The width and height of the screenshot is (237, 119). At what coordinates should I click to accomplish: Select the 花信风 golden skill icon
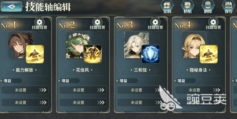tap(93, 54)
